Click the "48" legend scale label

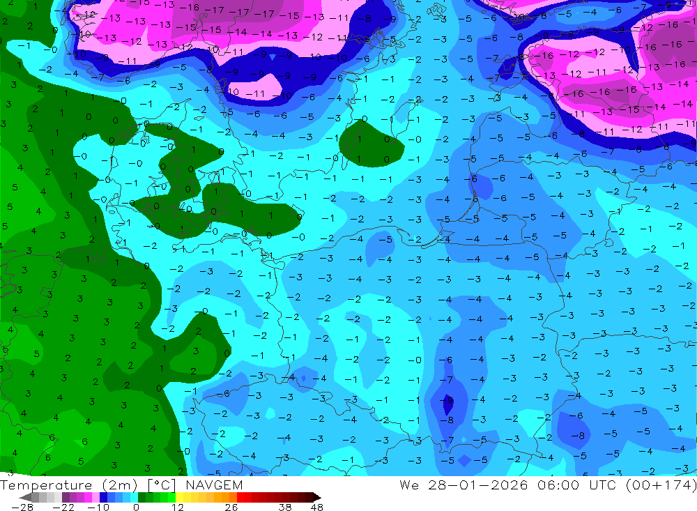click(317, 507)
